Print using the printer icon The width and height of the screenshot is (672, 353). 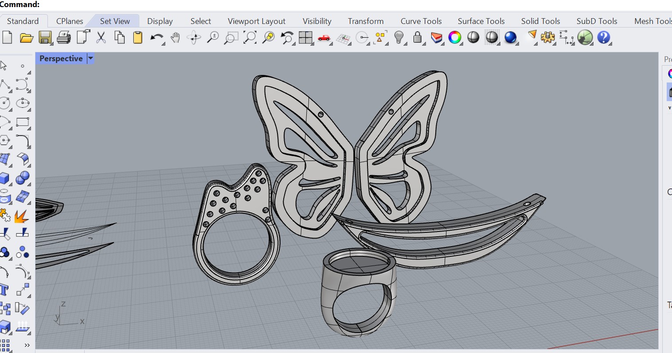tap(64, 38)
